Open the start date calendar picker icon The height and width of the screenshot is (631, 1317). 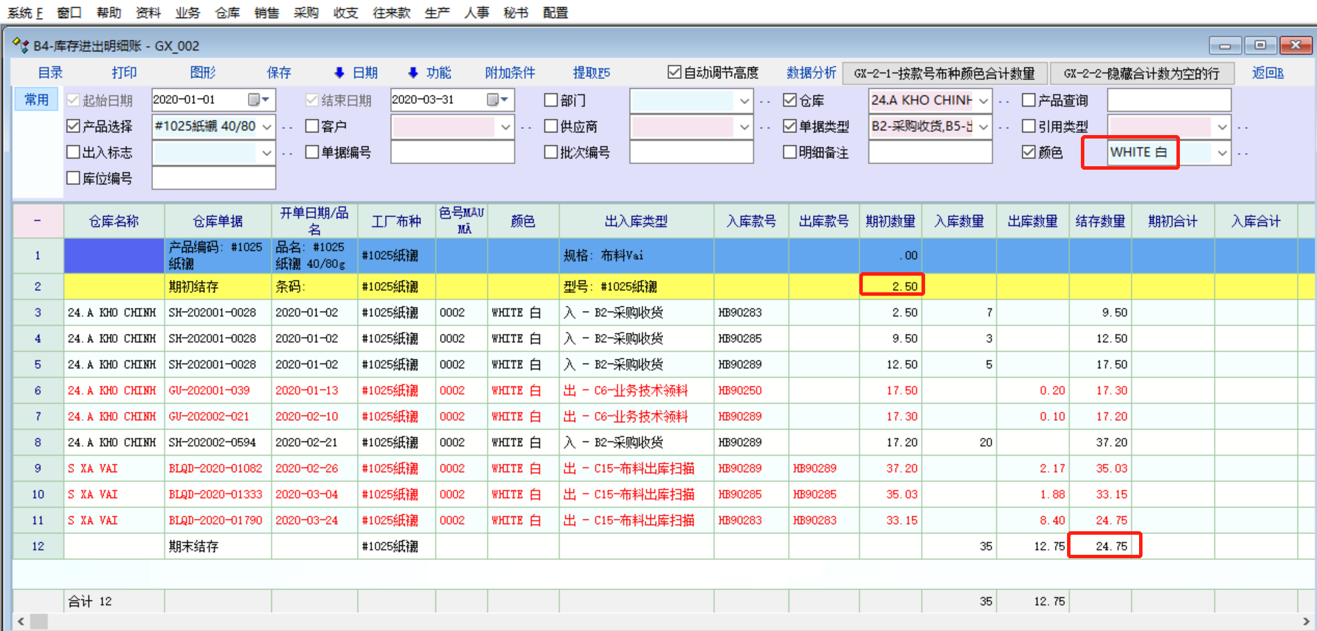[258, 100]
